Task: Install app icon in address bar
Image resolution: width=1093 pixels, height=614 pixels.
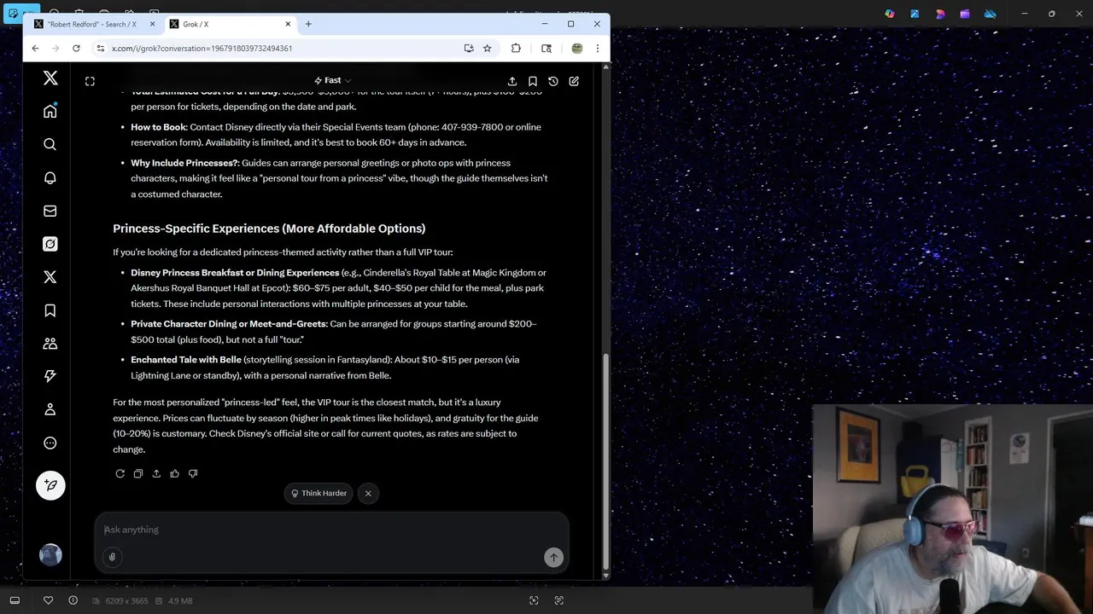Action: click(x=469, y=49)
